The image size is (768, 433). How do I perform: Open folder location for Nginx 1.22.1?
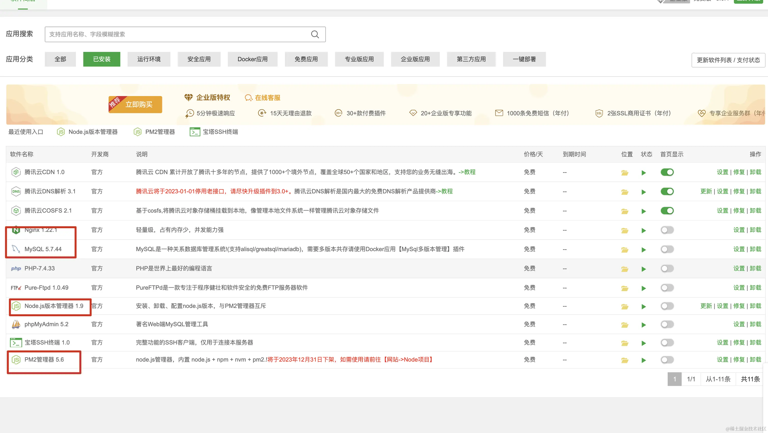click(625, 230)
